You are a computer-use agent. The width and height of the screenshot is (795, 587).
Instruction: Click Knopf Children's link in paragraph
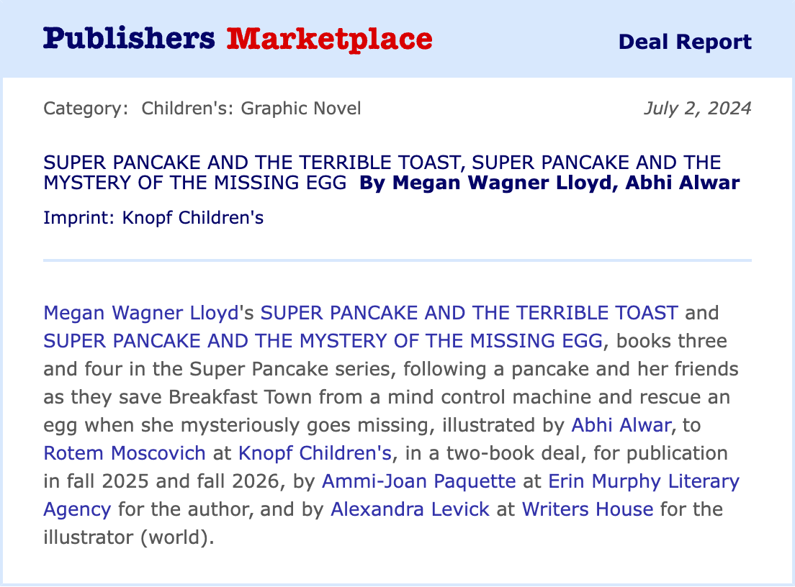pos(315,453)
